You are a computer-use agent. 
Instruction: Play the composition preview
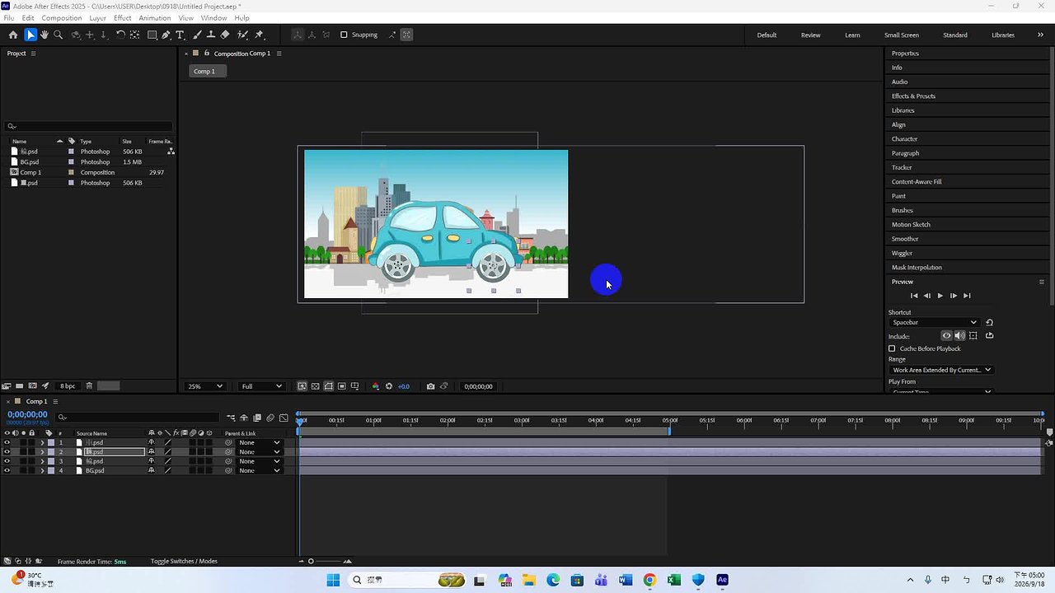tap(940, 296)
